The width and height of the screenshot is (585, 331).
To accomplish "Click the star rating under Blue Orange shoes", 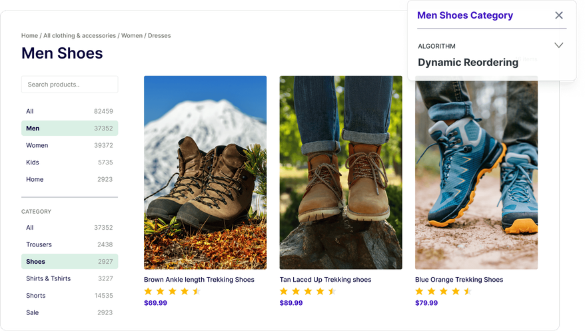I will click(444, 292).
